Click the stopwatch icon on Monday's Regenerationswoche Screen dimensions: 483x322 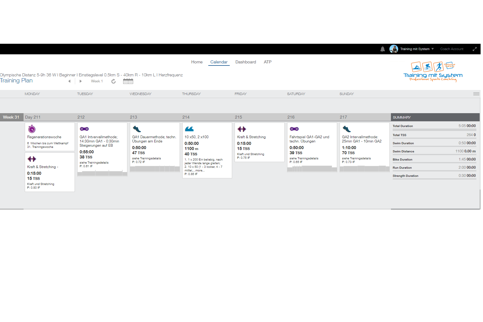pos(32,129)
